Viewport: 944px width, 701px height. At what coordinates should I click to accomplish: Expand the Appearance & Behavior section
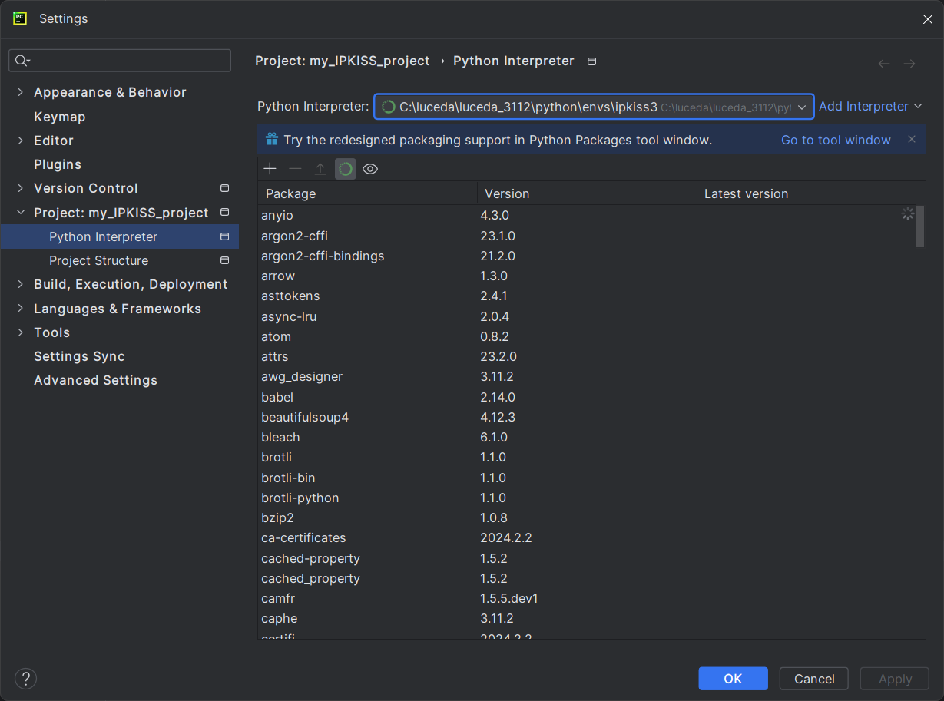tap(20, 92)
